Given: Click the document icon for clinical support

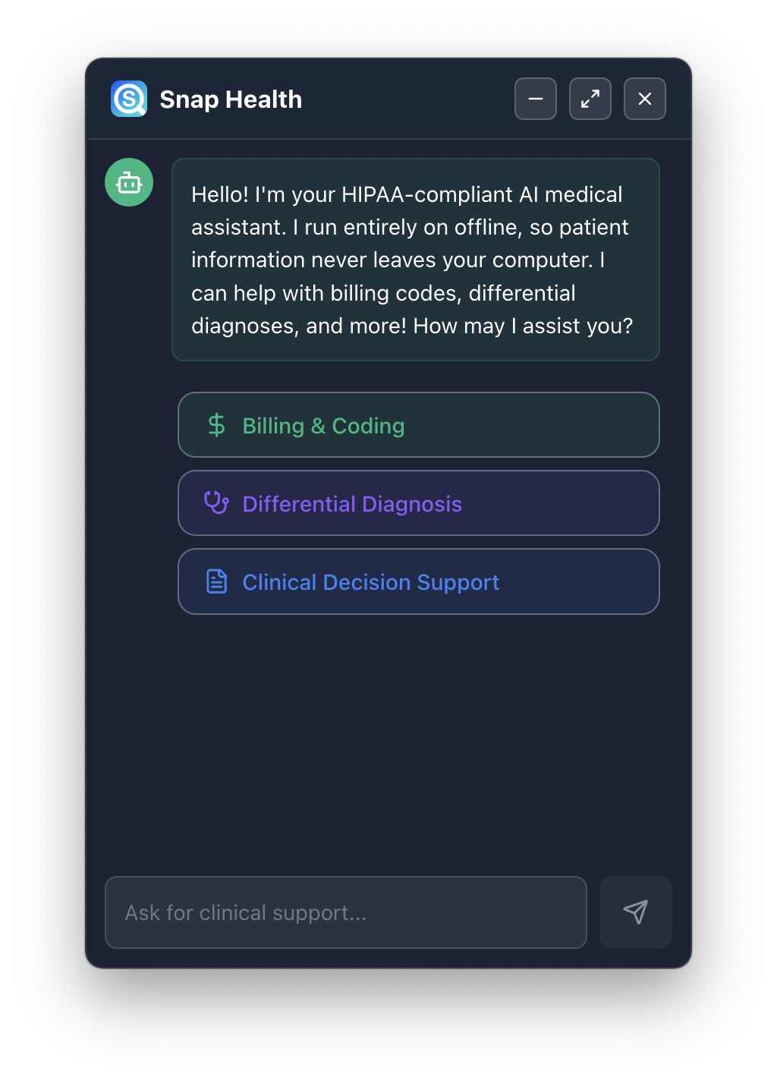Looking at the screenshot, I should coord(216,581).
